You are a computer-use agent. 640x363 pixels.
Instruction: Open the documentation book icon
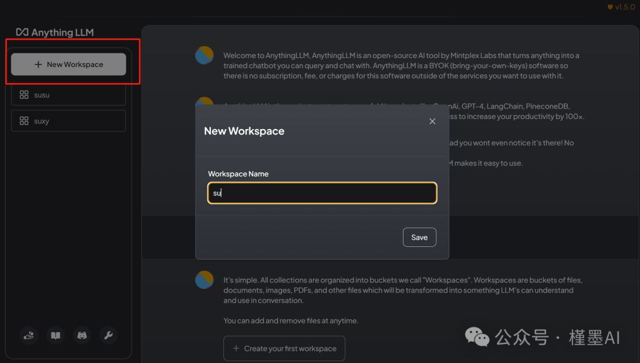tap(56, 335)
